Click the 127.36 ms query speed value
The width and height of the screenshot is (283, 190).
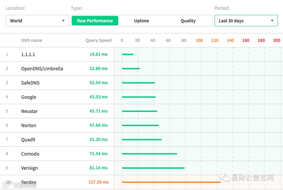coord(99,182)
